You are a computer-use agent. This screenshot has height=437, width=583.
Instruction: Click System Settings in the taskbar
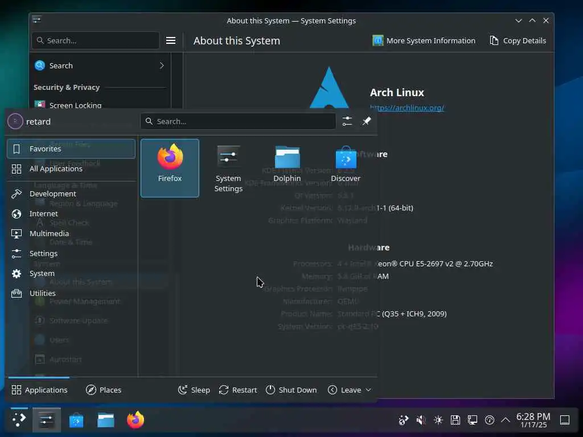[x=47, y=420]
